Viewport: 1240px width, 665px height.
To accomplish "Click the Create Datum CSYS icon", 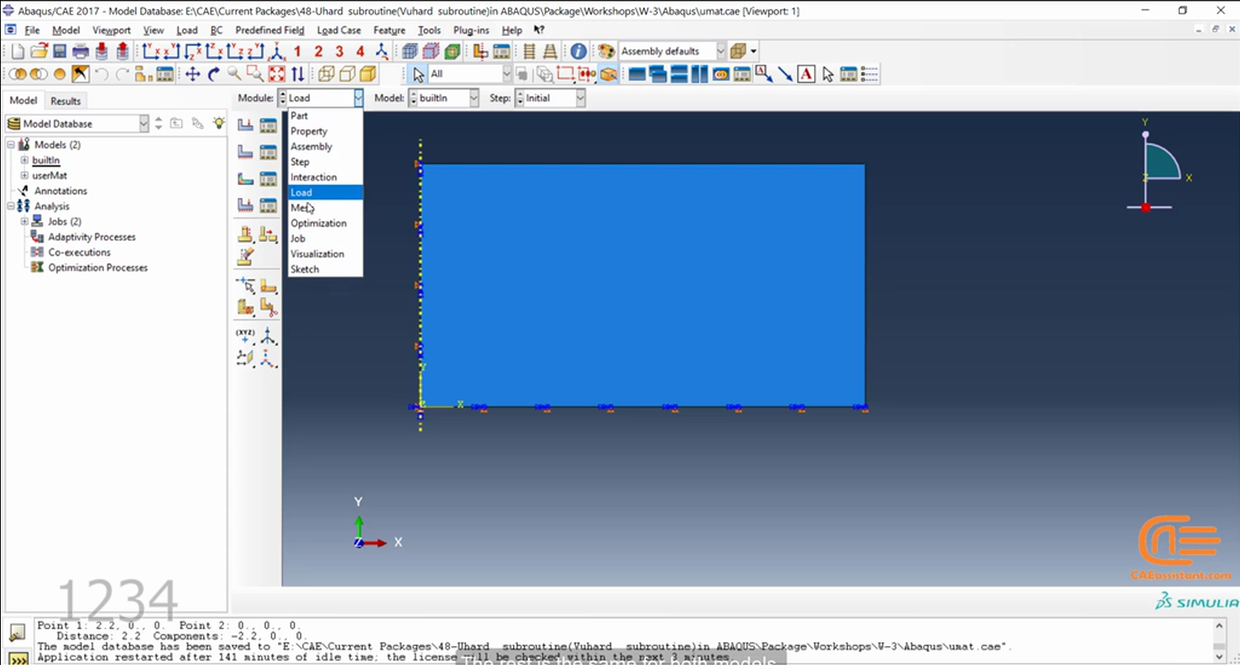I will pyautogui.click(x=268, y=336).
